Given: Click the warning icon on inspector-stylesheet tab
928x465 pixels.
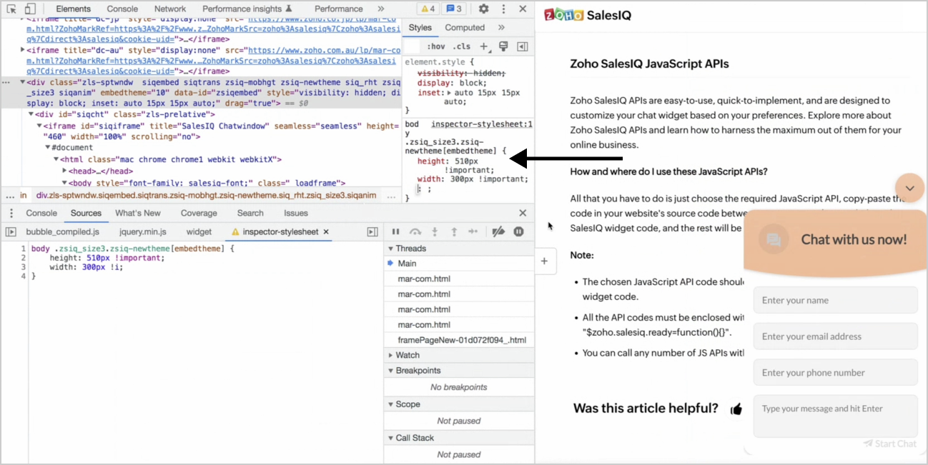Looking at the screenshot, I should point(235,231).
